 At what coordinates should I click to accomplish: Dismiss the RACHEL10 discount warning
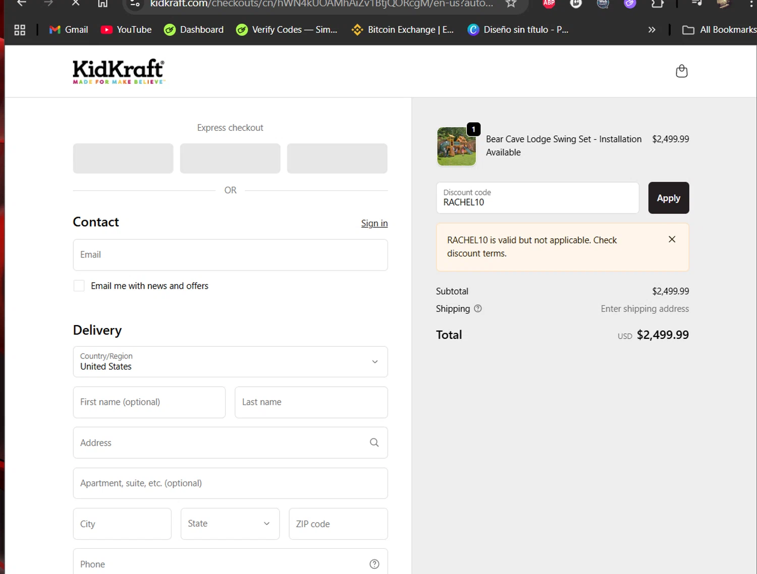[672, 239]
